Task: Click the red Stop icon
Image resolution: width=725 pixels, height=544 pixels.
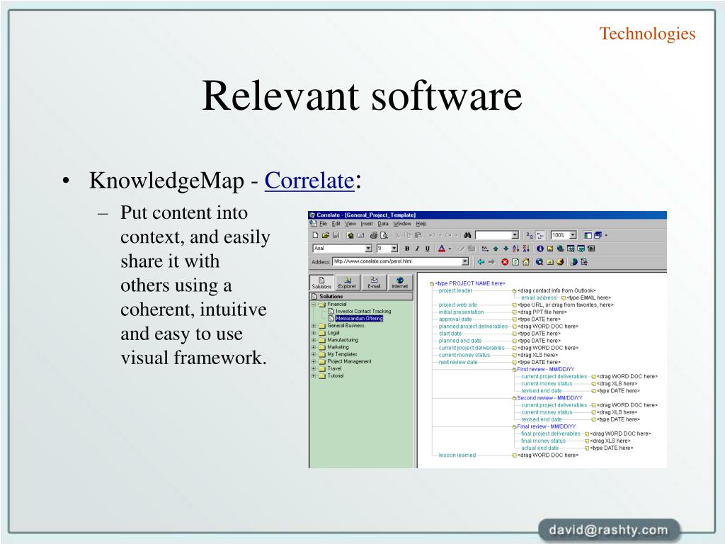Action: pyautogui.click(x=505, y=262)
